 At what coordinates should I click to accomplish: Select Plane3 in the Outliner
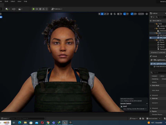coord(158,42)
